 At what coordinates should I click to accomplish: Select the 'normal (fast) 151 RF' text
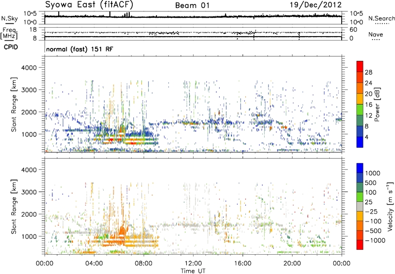(x=79, y=49)
